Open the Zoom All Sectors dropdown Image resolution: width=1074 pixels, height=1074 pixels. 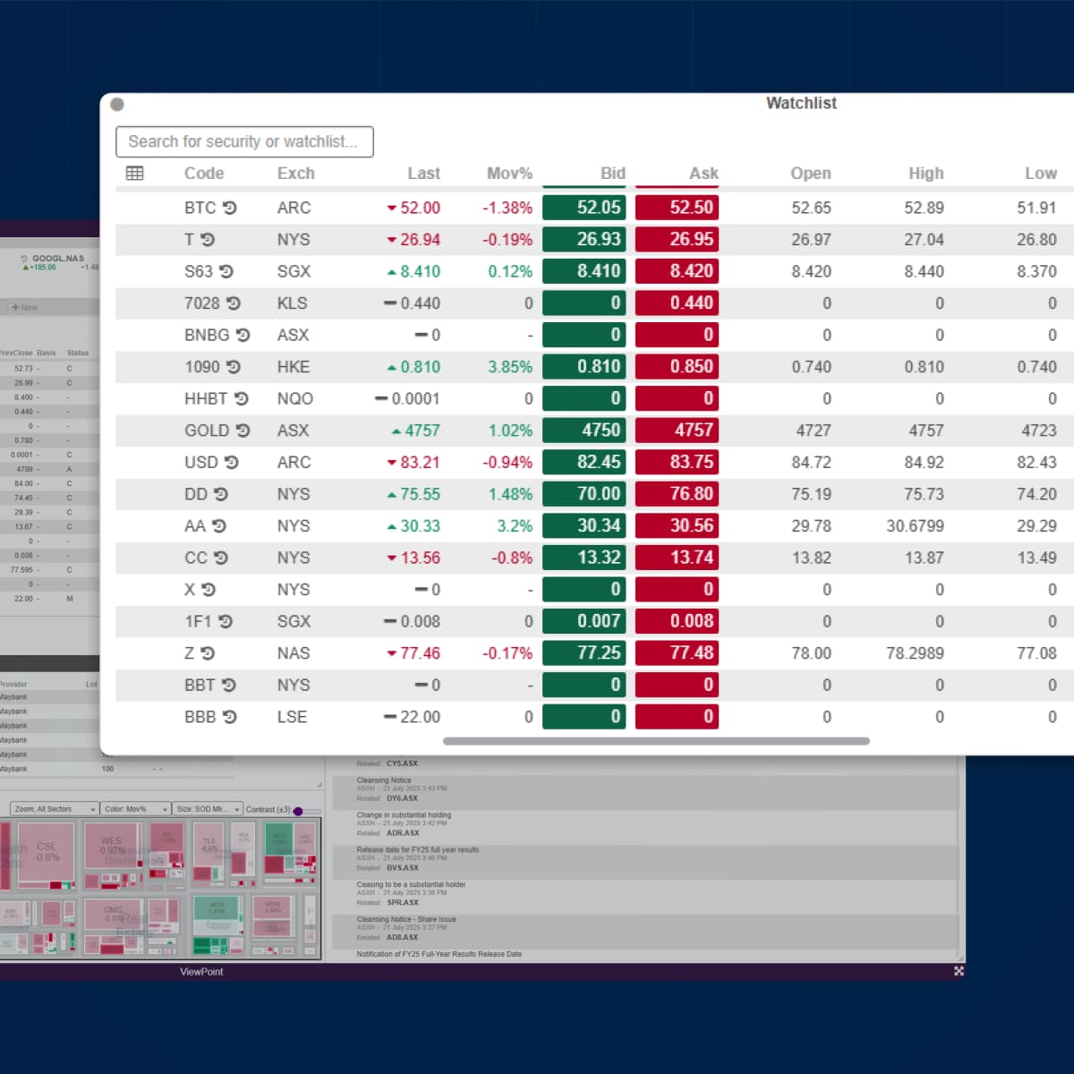click(x=54, y=809)
